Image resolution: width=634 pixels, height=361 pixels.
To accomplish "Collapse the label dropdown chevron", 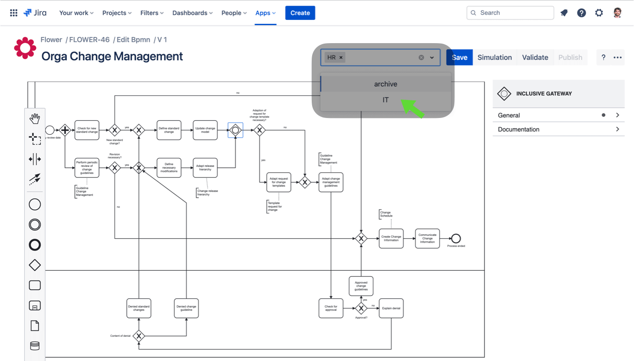I will (432, 58).
